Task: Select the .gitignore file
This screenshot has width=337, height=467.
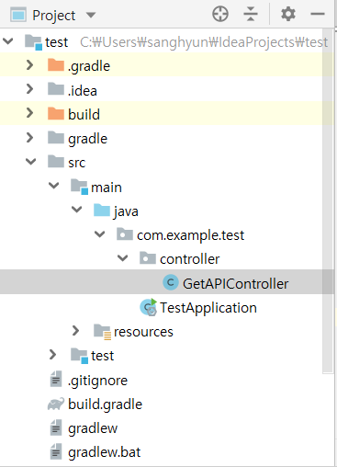Action: point(97,381)
